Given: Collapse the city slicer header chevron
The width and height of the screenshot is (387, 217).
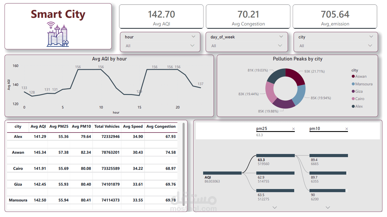Looking at the screenshot, I should pyautogui.click(x=371, y=37).
